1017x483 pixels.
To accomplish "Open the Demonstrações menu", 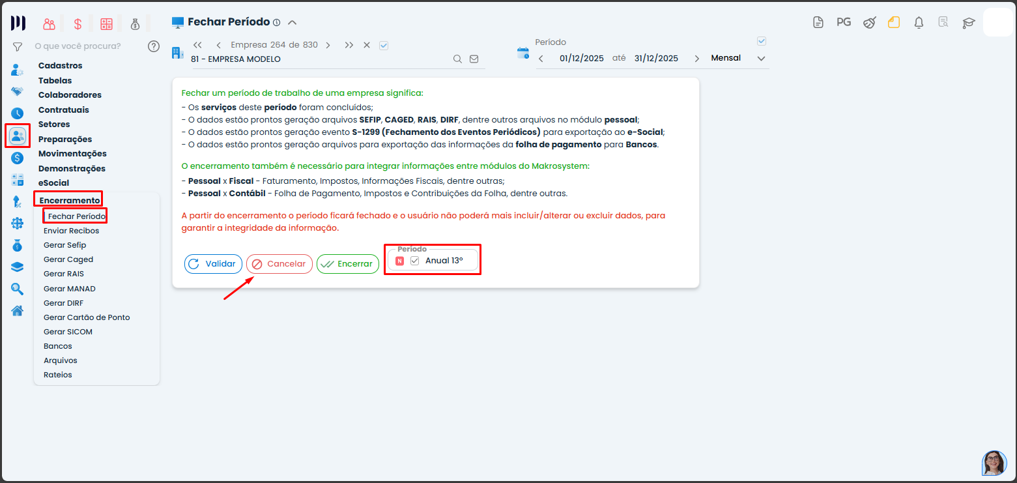I will (72, 169).
